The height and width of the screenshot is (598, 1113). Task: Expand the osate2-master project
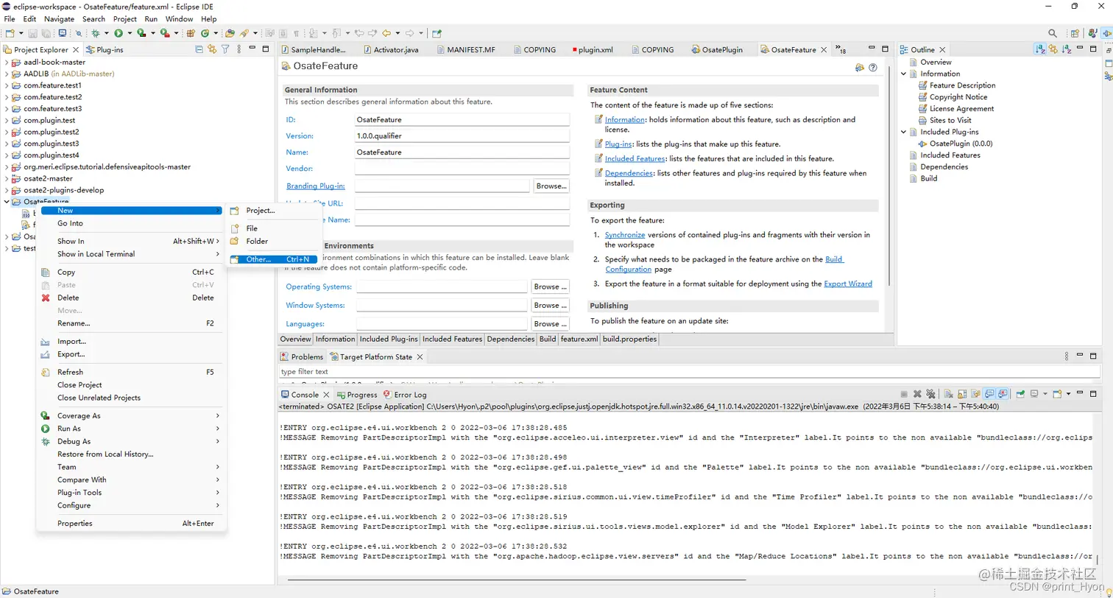(x=7, y=178)
